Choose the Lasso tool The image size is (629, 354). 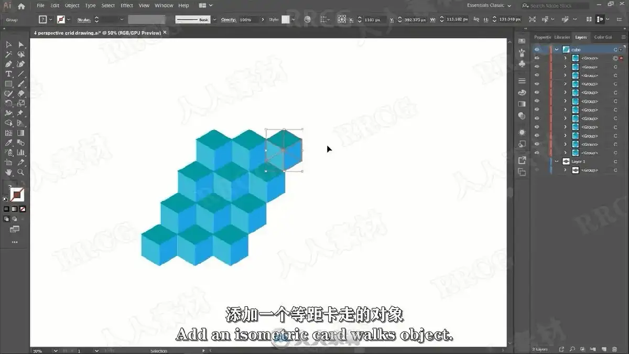[21, 55]
